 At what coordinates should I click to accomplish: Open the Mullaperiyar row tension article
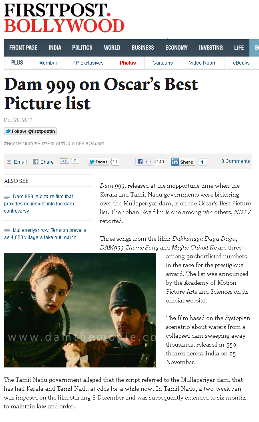pos(45,234)
